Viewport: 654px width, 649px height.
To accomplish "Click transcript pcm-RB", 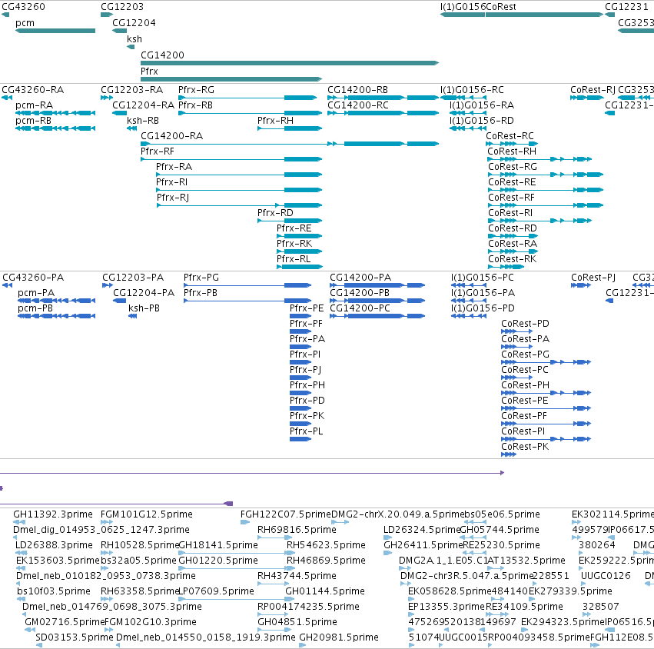I will pos(55,128).
